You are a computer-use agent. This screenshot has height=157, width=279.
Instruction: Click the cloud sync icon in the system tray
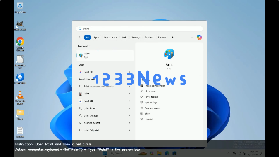(x=234, y=153)
